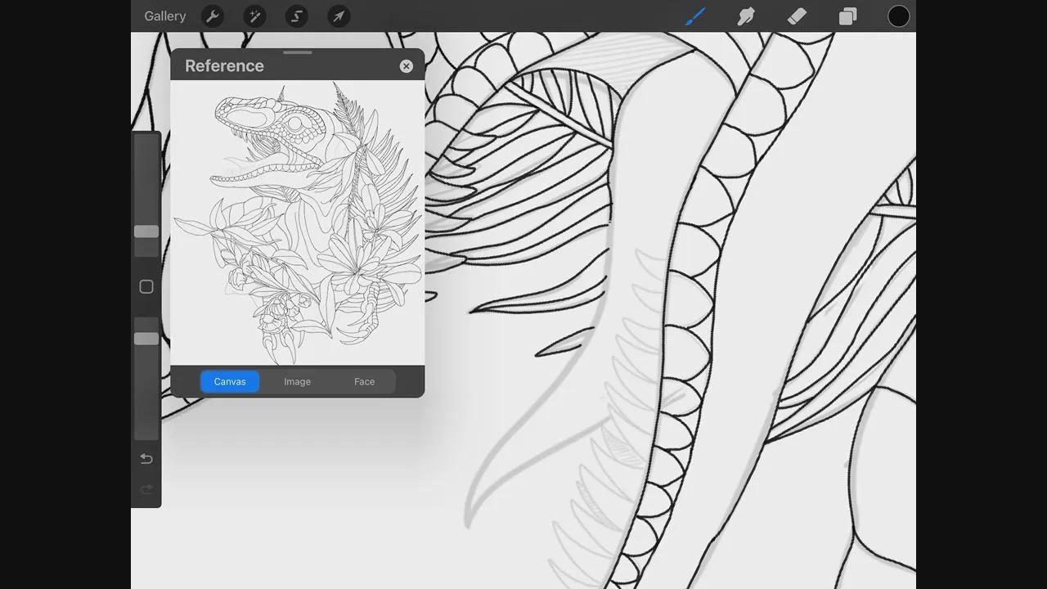Return to the Gallery

[164, 16]
